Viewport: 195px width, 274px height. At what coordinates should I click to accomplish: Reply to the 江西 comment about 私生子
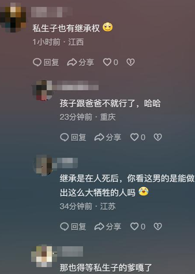(x=46, y=62)
